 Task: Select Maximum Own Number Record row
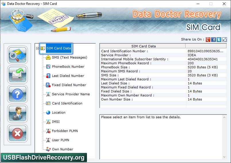click(x=163, y=95)
